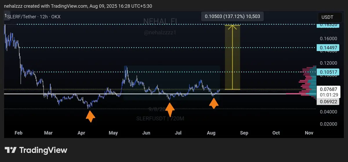The image size is (348, 162).
Task: Click the SLERF/Tether · 12h · OKX symbol title
Action: tap(34, 17)
